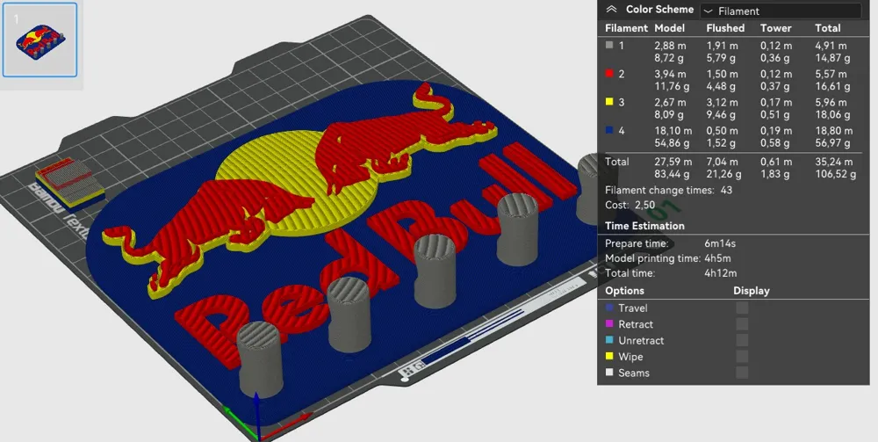This screenshot has height=442, width=878.
Task: Click the Total column header
Action: (828, 28)
